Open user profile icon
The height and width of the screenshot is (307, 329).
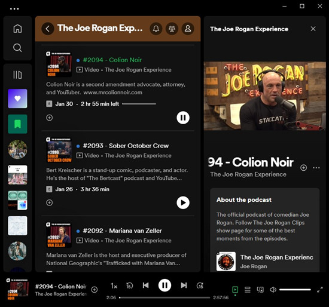188,29
